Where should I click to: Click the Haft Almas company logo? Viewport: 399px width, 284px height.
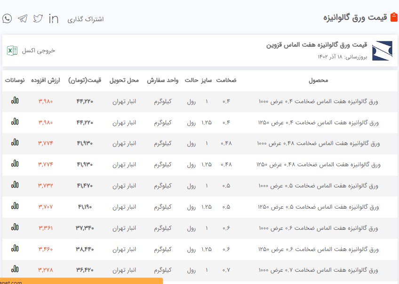click(382, 51)
